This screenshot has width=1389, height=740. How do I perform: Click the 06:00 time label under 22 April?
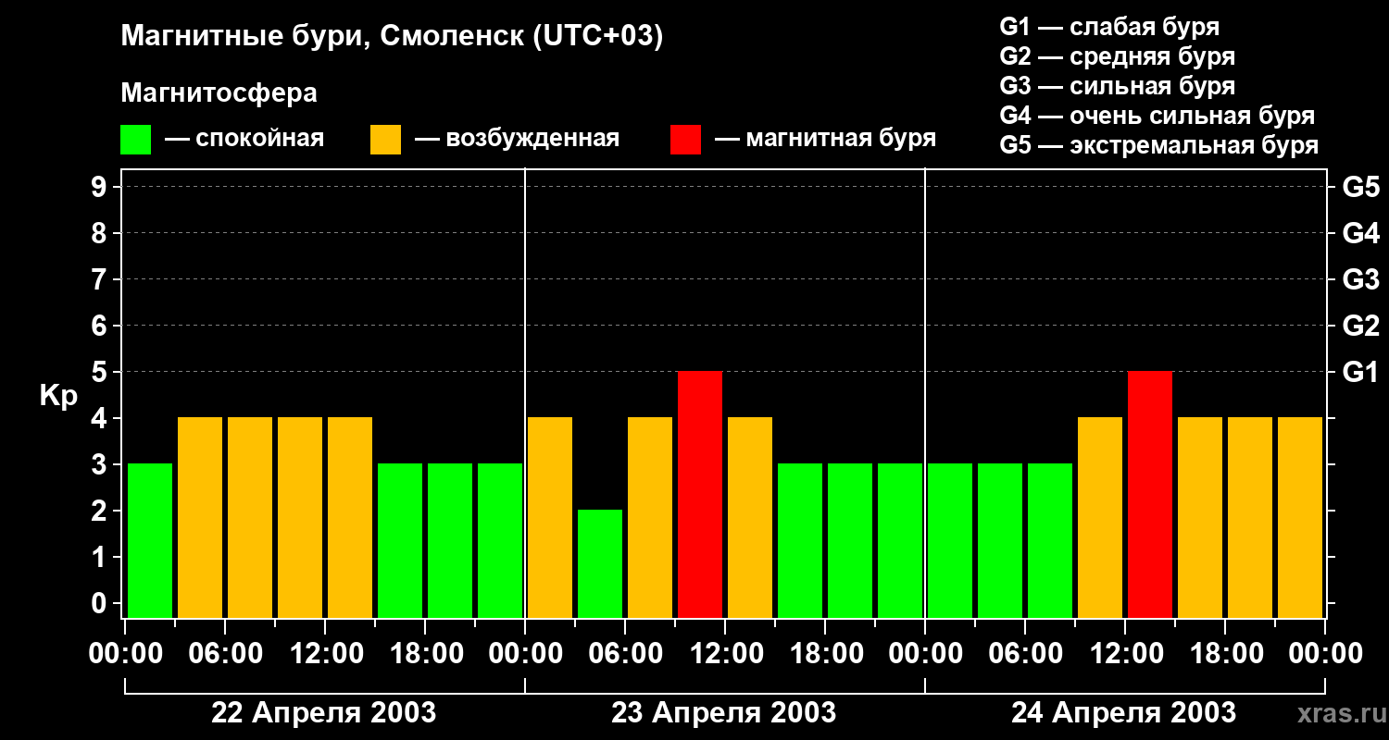click(x=225, y=654)
